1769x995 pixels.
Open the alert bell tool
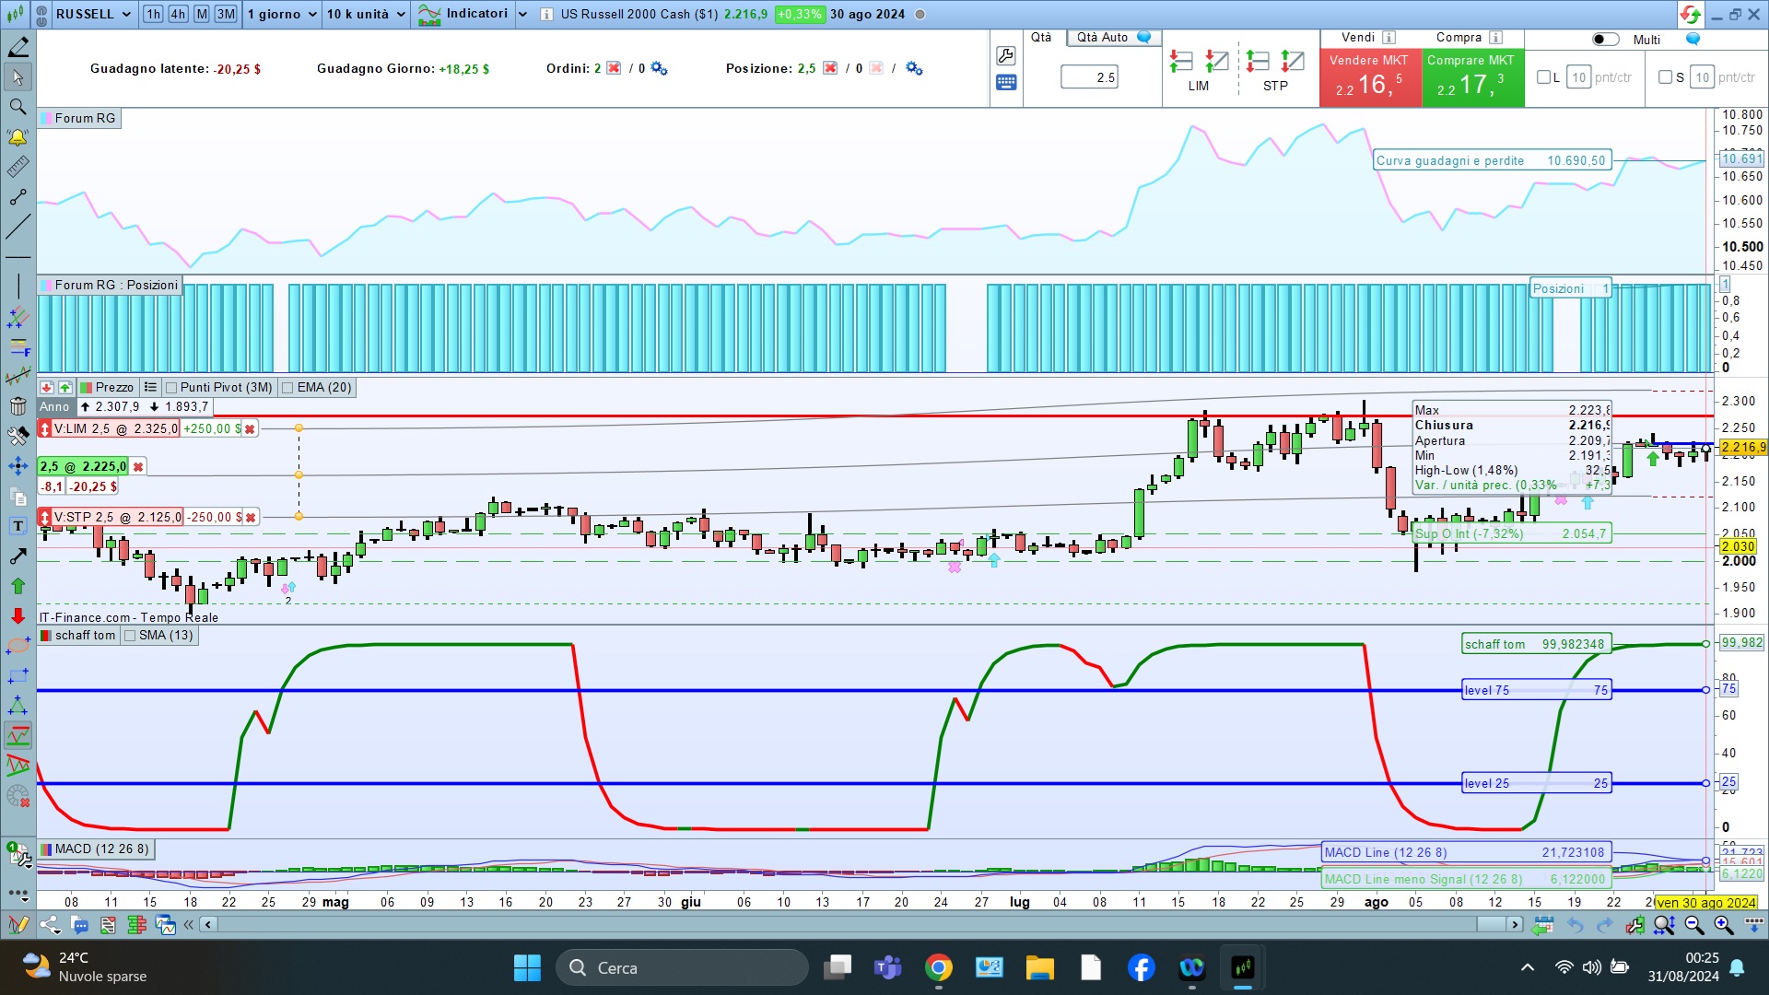[x=18, y=137]
